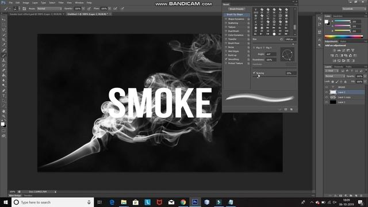
Task: Enable the Shape Dynamics checkbox
Action: (226, 19)
